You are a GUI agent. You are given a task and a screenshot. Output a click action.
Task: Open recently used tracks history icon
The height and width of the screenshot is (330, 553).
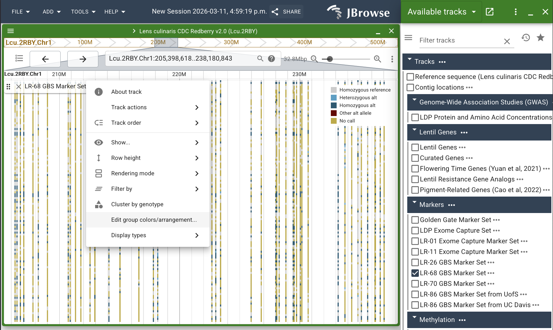pyautogui.click(x=526, y=38)
